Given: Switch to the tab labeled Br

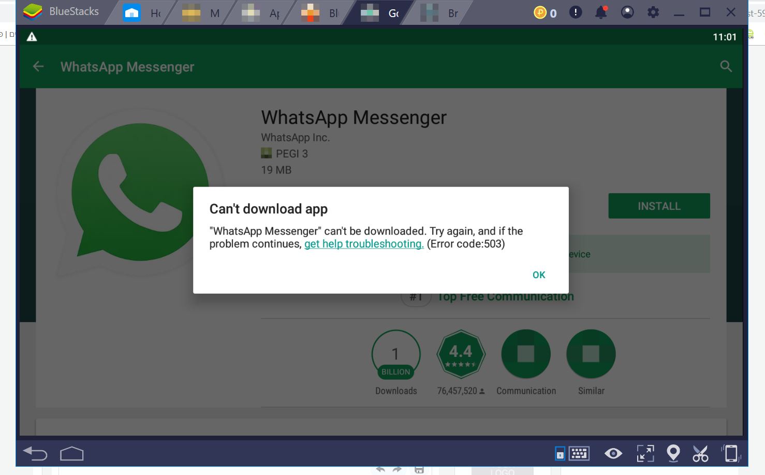Looking at the screenshot, I should tap(438, 13).
